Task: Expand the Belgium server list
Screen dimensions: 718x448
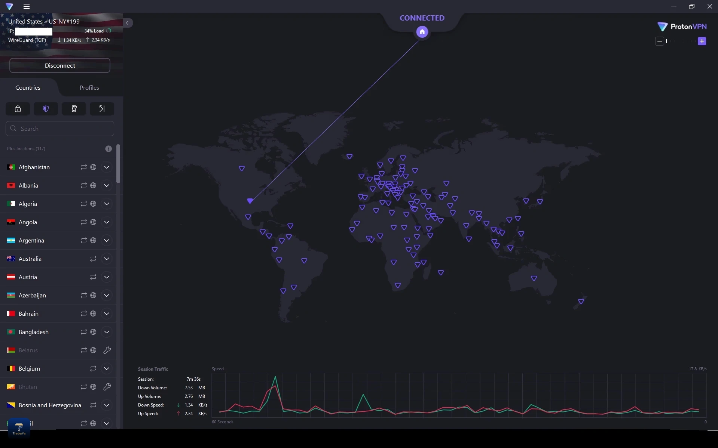Action: pos(107,368)
